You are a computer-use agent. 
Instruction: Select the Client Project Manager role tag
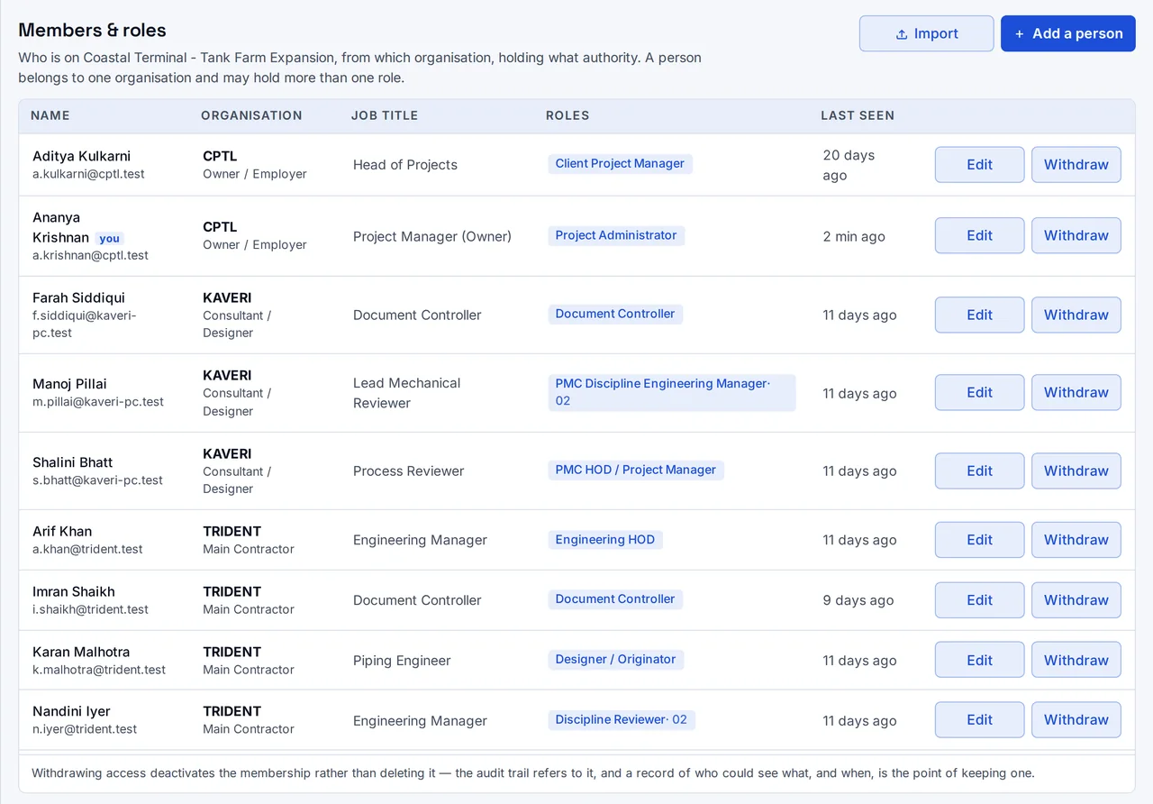(x=620, y=163)
